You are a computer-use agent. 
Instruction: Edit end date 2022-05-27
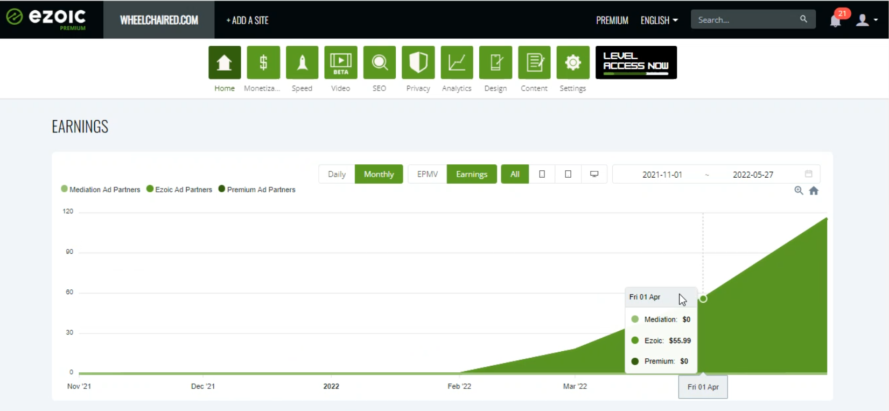pos(753,175)
